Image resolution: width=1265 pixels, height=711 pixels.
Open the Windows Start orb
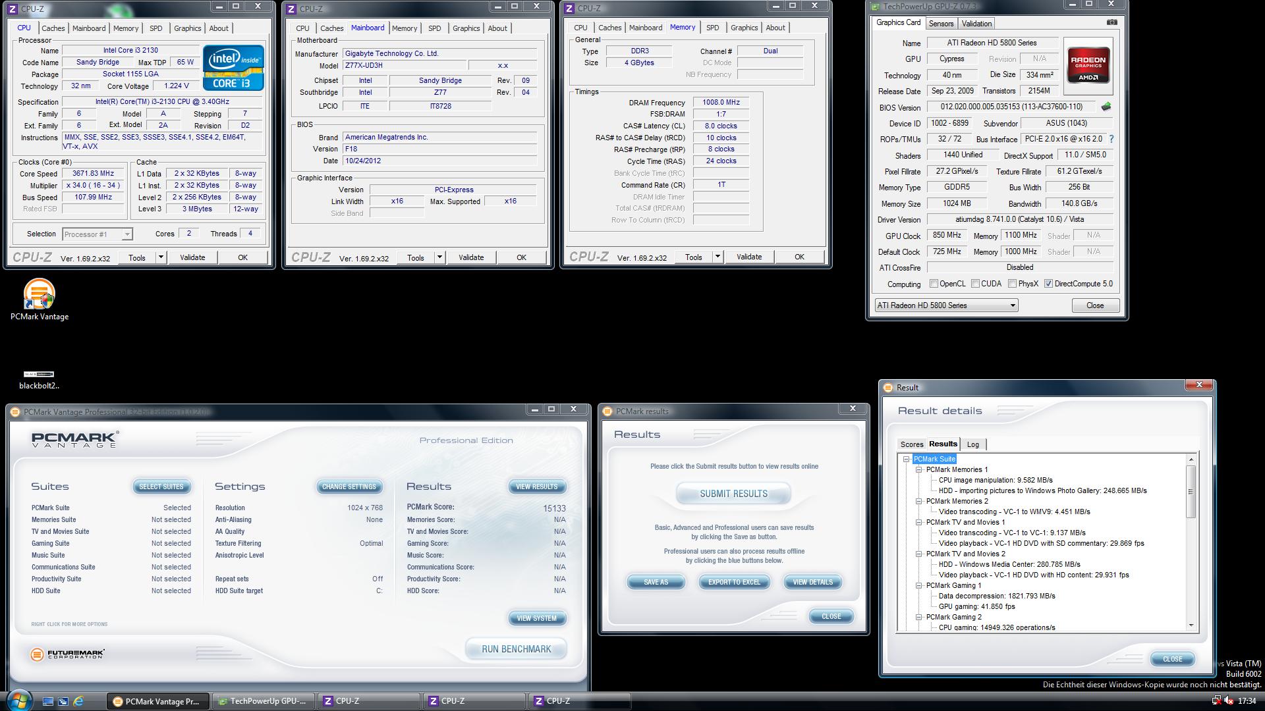click(x=18, y=700)
